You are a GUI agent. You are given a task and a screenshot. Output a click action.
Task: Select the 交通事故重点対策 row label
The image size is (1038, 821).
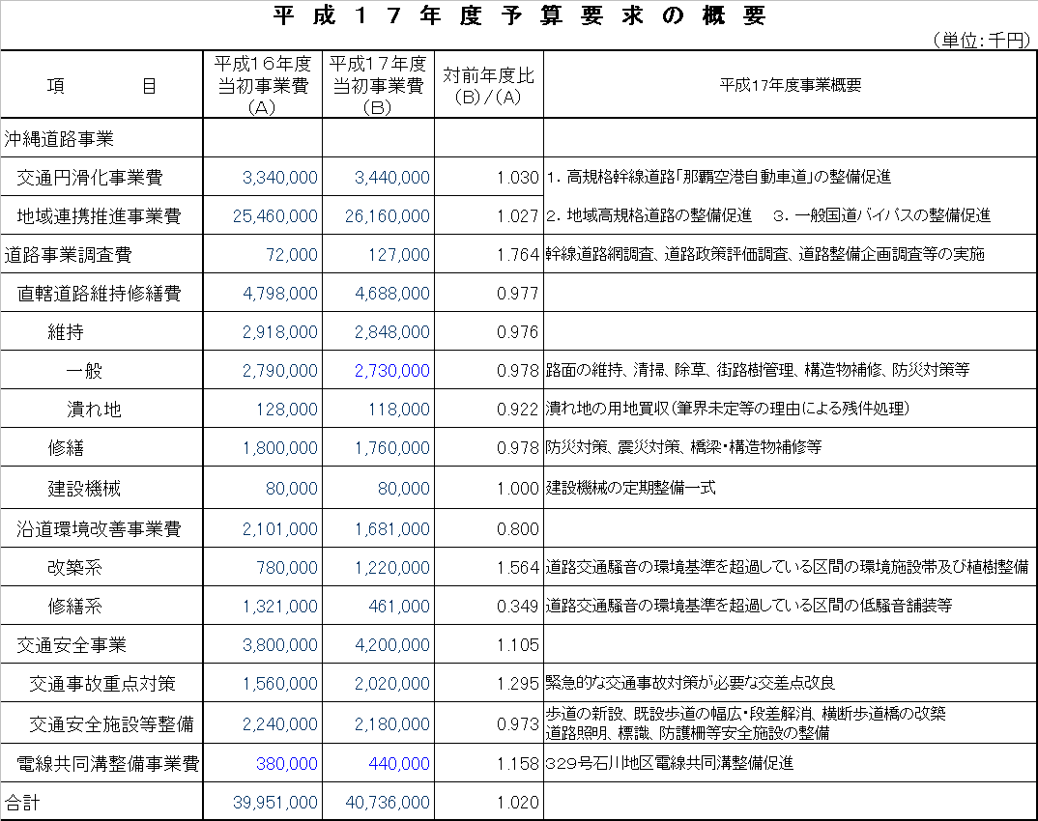coord(102,684)
